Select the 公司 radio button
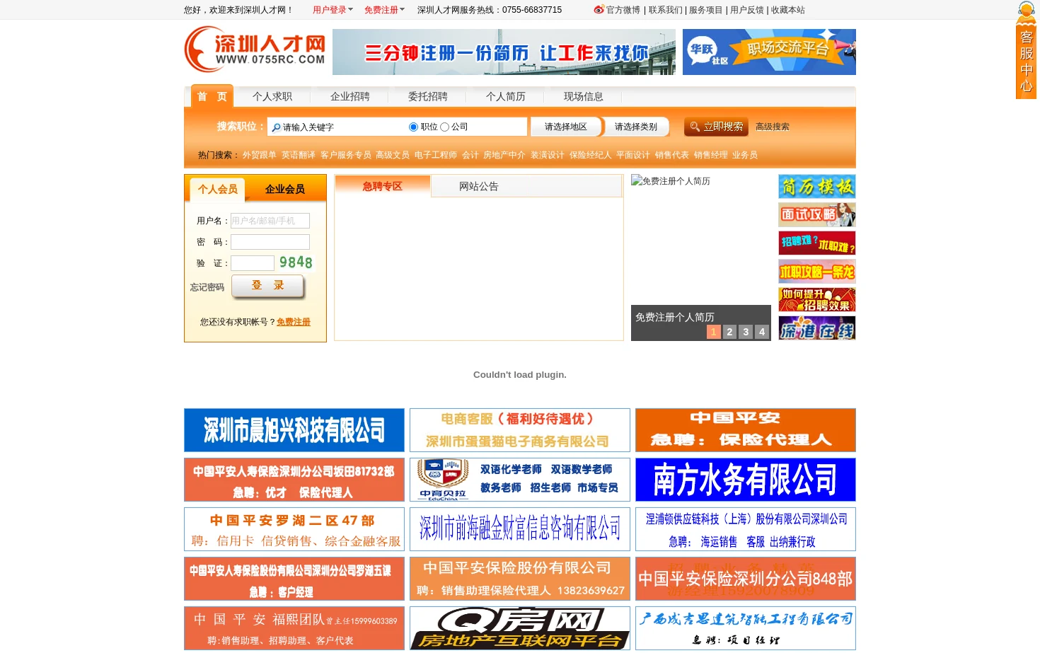This screenshot has width=1040, height=653. (x=444, y=127)
